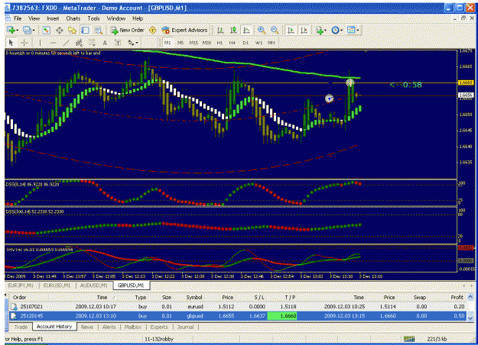Open MetaEditor with the yellow diamond icon

pyautogui.click(x=153, y=30)
